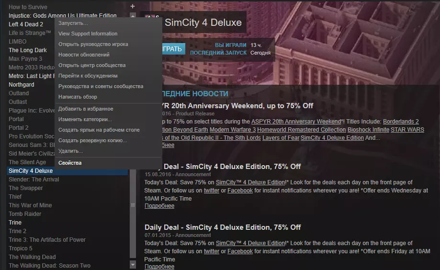Select Tomb Raider in library
Screen dimensions: 440x270
click(25, 214)
